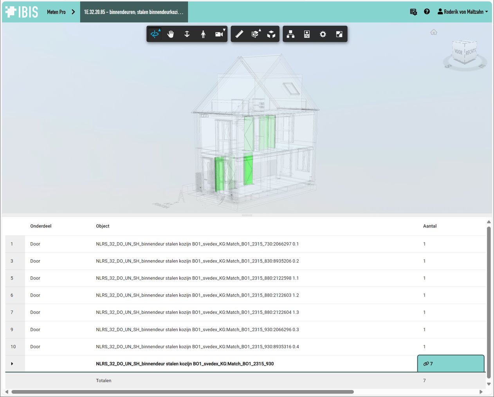Open viewer settings gear
494x397 pixels.
pos(323,34)
